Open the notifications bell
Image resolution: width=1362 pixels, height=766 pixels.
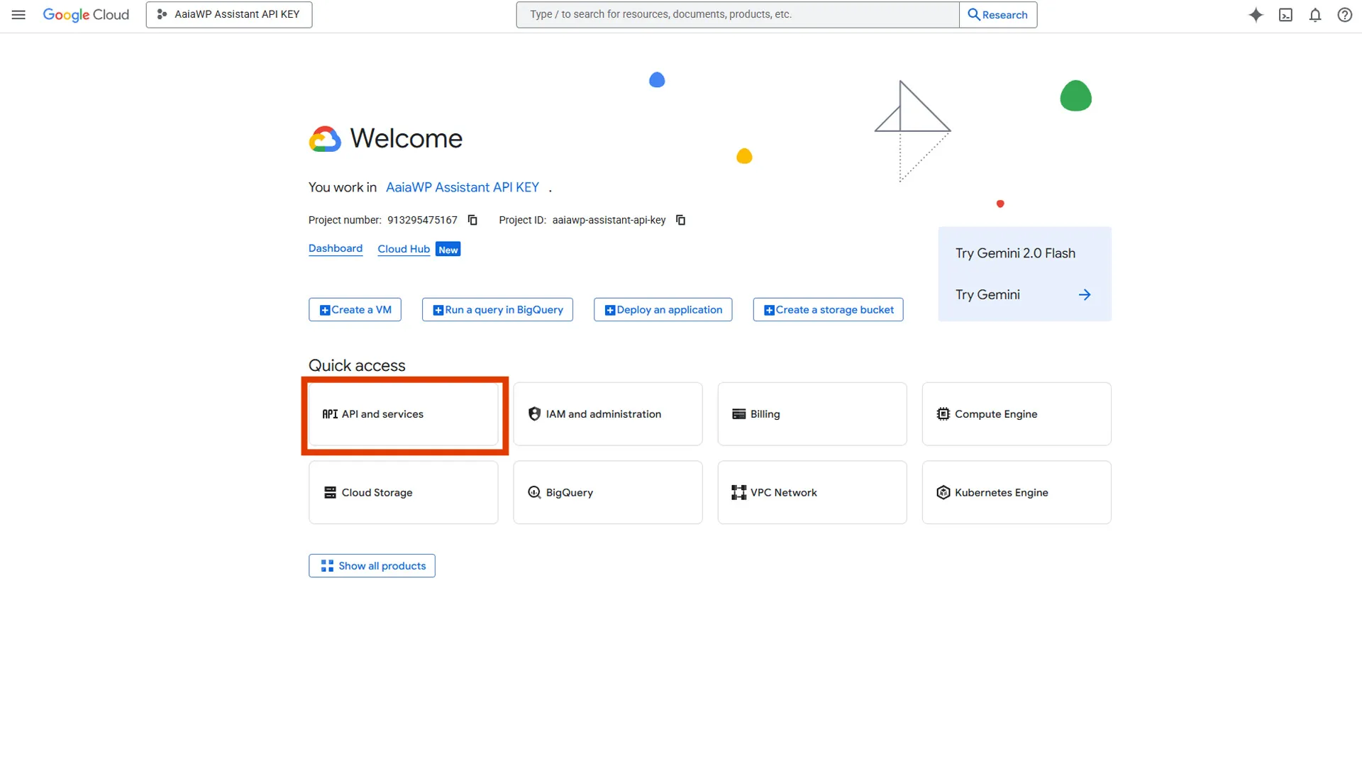click(1315, 15)
